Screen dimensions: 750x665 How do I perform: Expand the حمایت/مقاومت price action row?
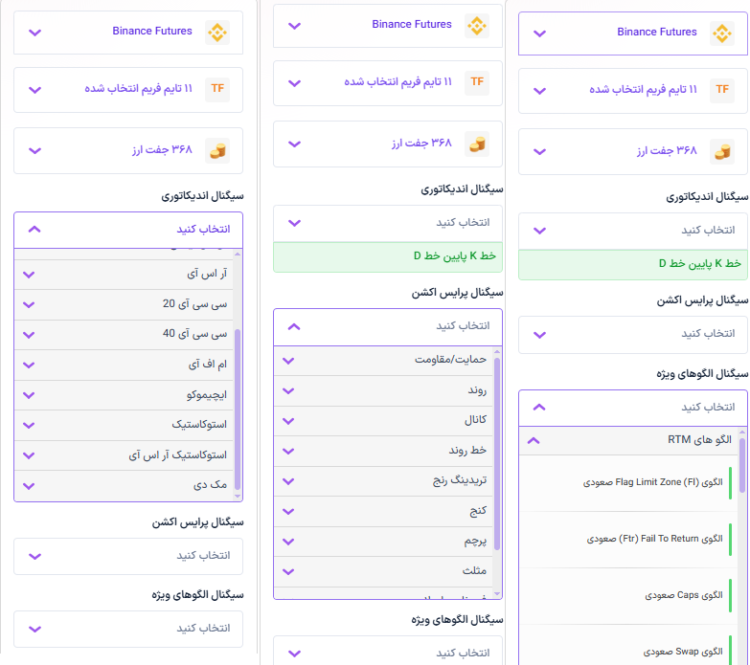[x=383, y=360]
